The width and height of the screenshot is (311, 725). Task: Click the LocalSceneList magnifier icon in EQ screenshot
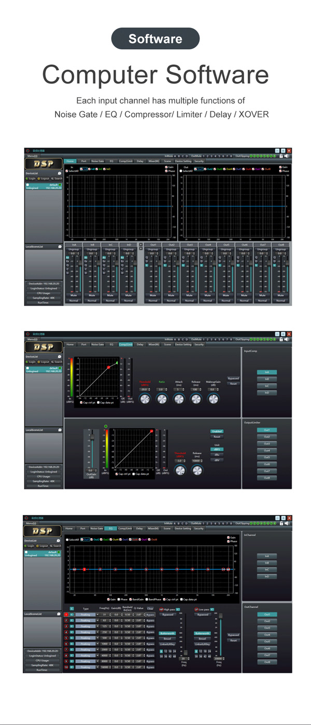[60, 614]
